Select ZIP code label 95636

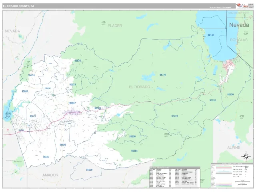point(132,136)
